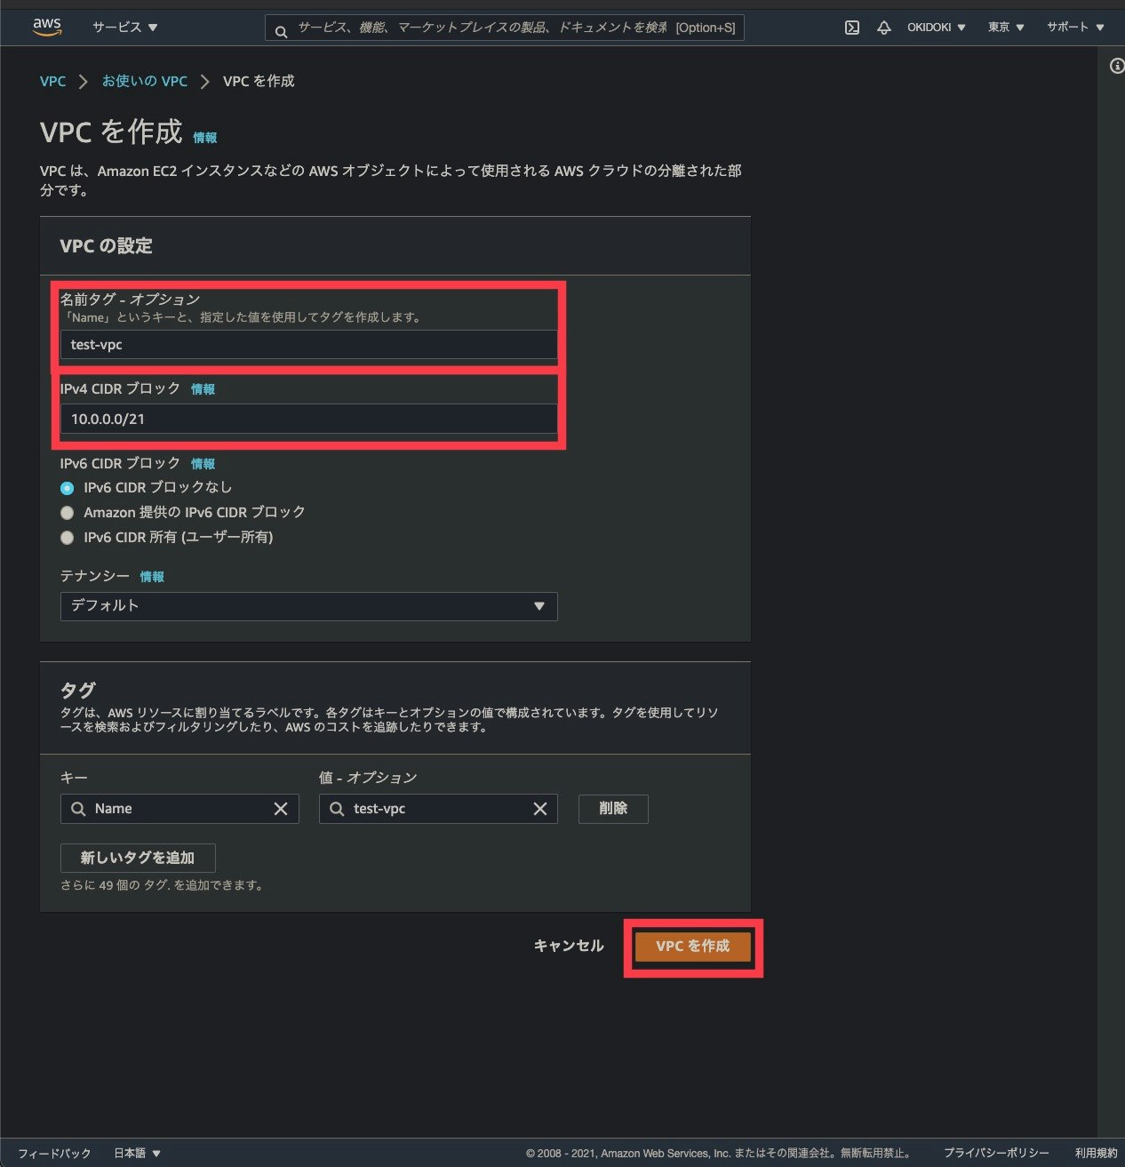Image resolution: width=1125 pixels, height=1167 pixels.
Task: Expand the サポート menu
Action: pyautogui.click(x=1075, y=28)
